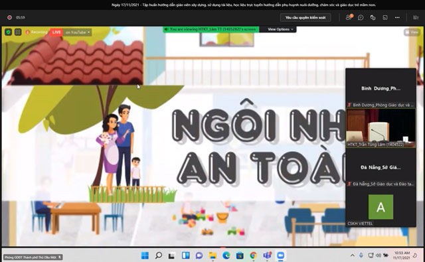Switch to Microsoft Teams on taskbar
Viewport: 425px width, 262px height.
(267, 255)
